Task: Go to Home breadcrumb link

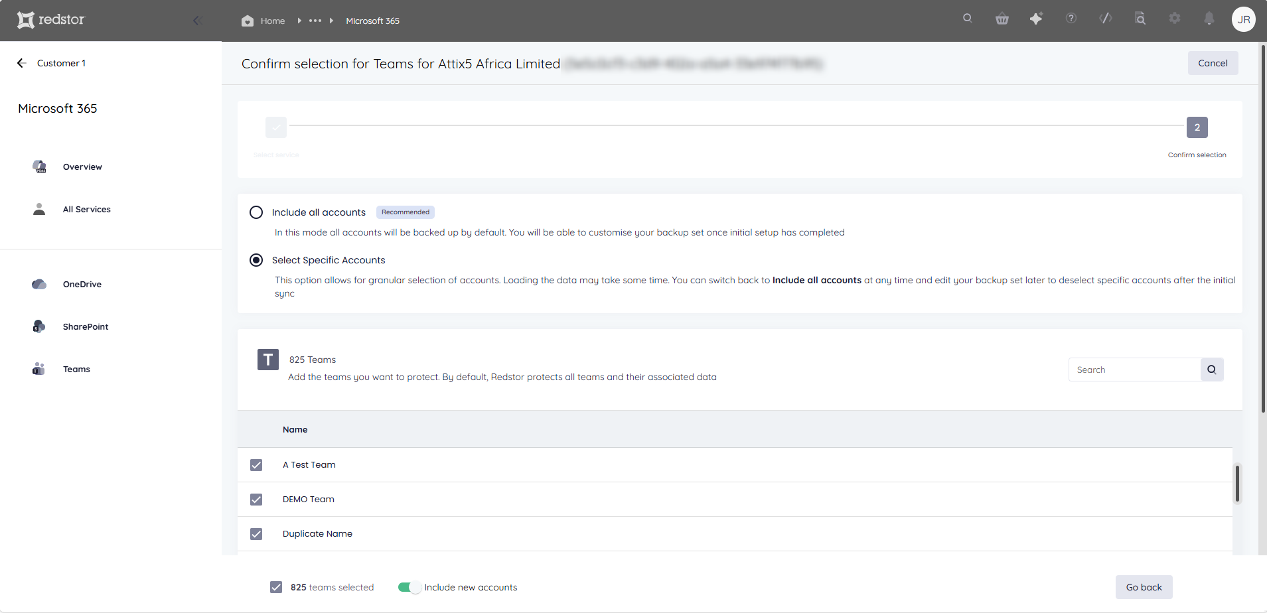Action: (x=273, y=21)
